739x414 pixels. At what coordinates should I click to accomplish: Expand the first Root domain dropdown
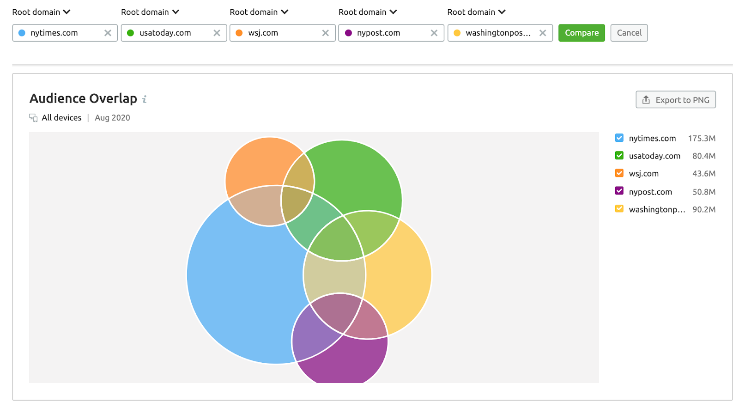point(41,12)
